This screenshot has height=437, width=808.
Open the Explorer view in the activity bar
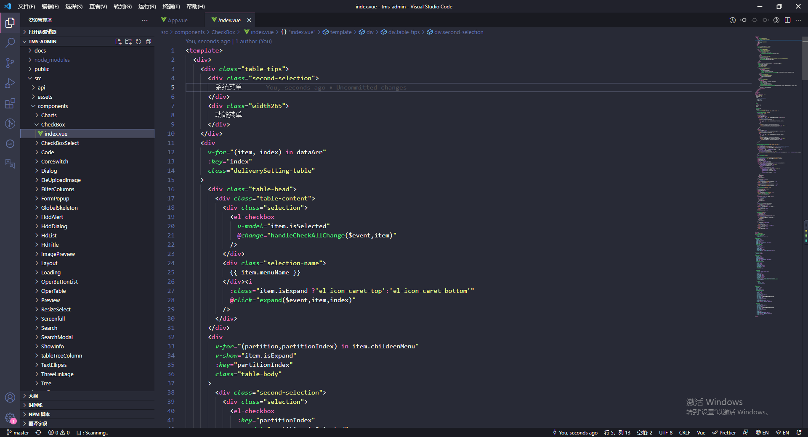[x=10, y=22]
